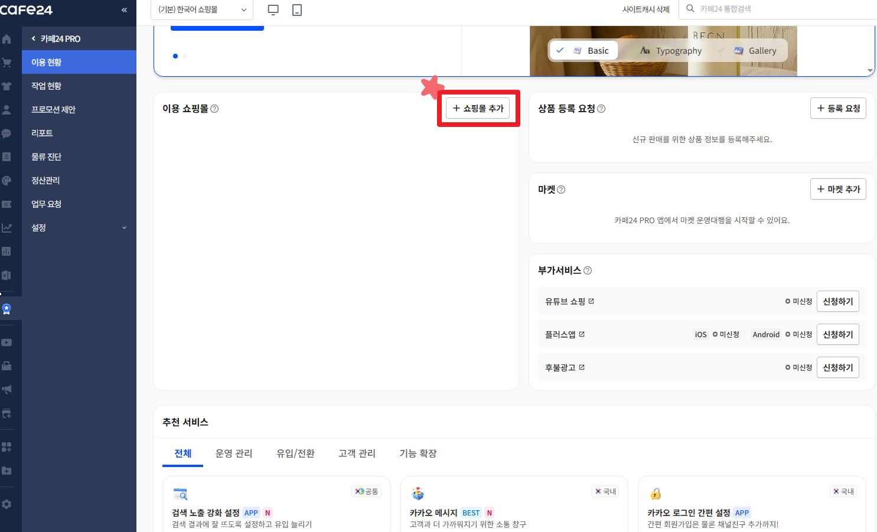Screen dimensions: 877x532
Task: Open the document board icon in rail
Action: [6, 157]
